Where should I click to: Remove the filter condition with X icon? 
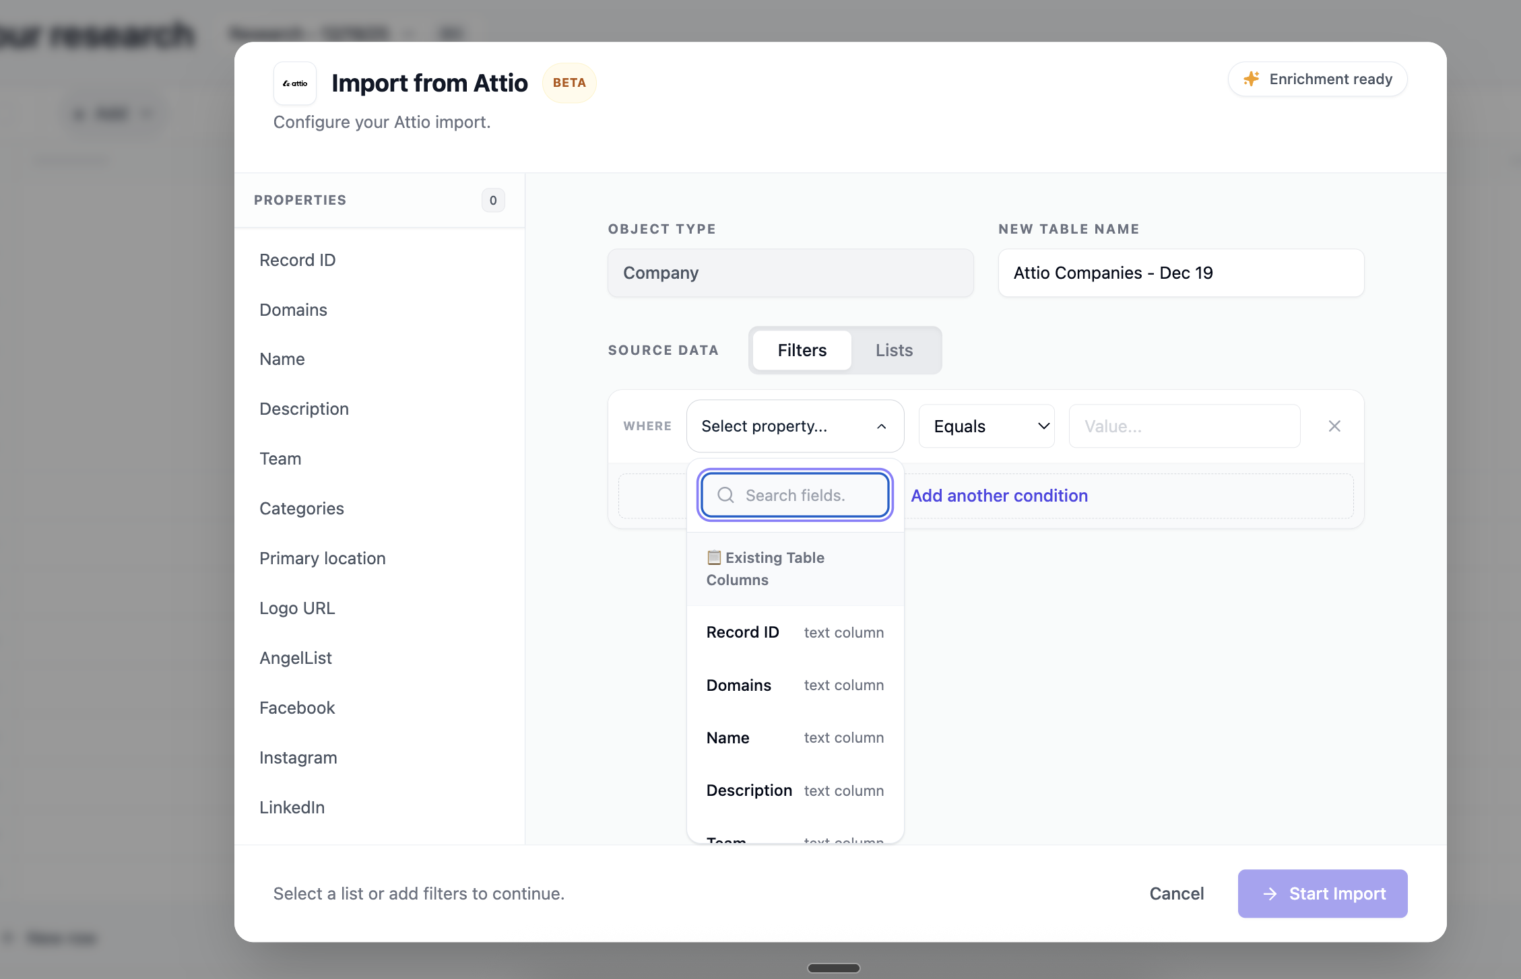(1334, 426)
